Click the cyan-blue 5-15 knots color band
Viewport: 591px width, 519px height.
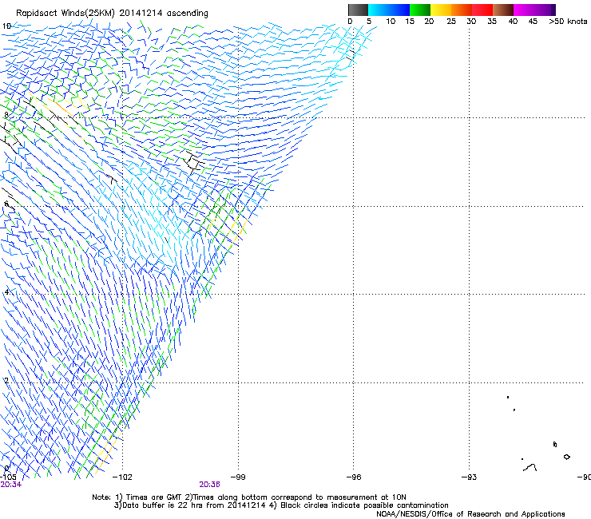[389, 10]
